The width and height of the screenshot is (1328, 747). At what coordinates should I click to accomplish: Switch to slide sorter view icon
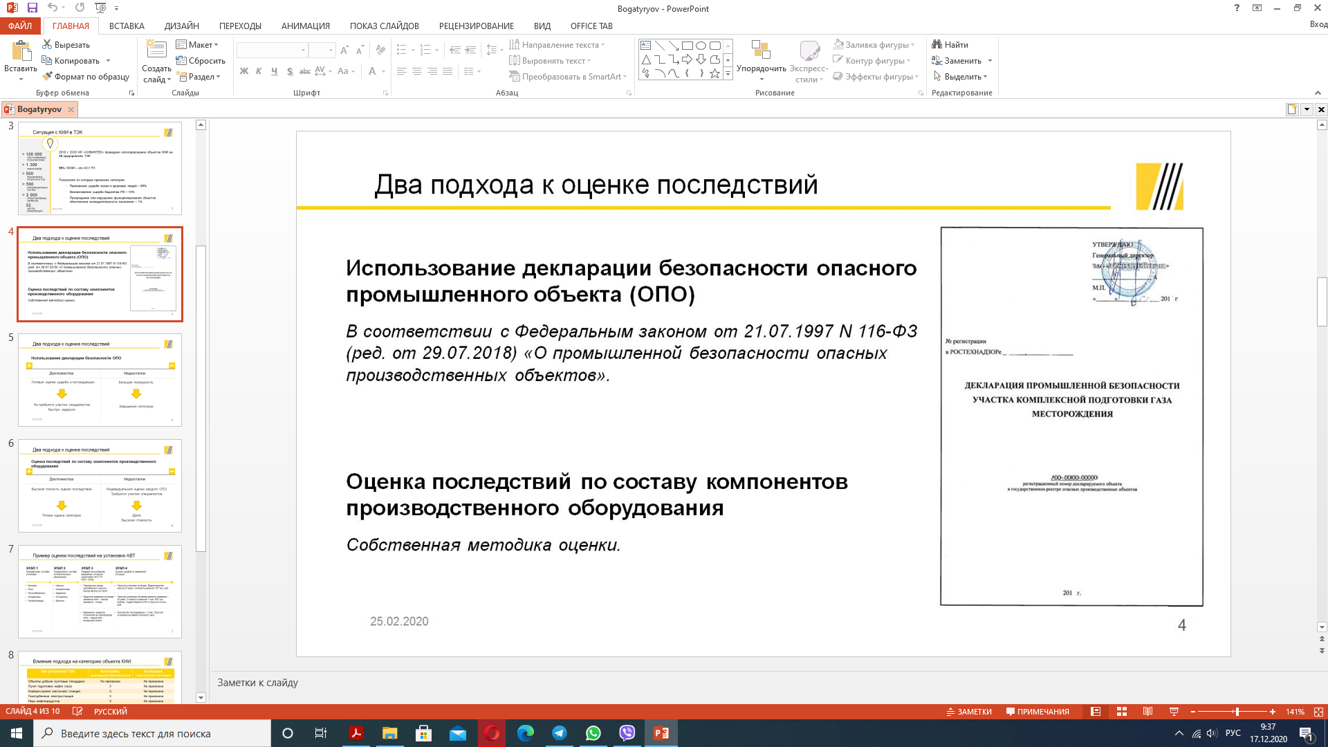coord(1122,712)
